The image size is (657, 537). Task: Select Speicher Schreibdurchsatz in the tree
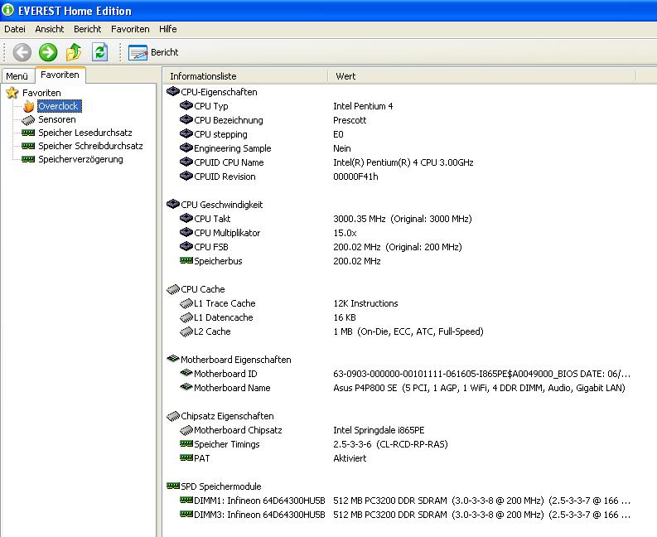point(90,146)
